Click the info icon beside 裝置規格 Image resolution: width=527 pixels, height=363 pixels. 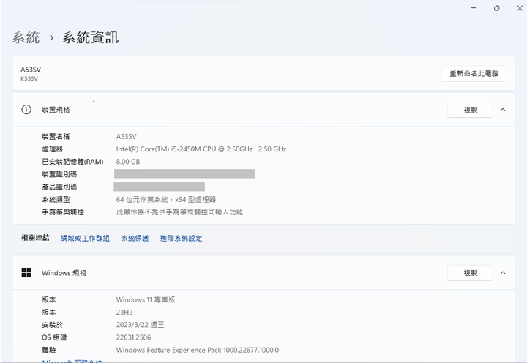[26, 110]
